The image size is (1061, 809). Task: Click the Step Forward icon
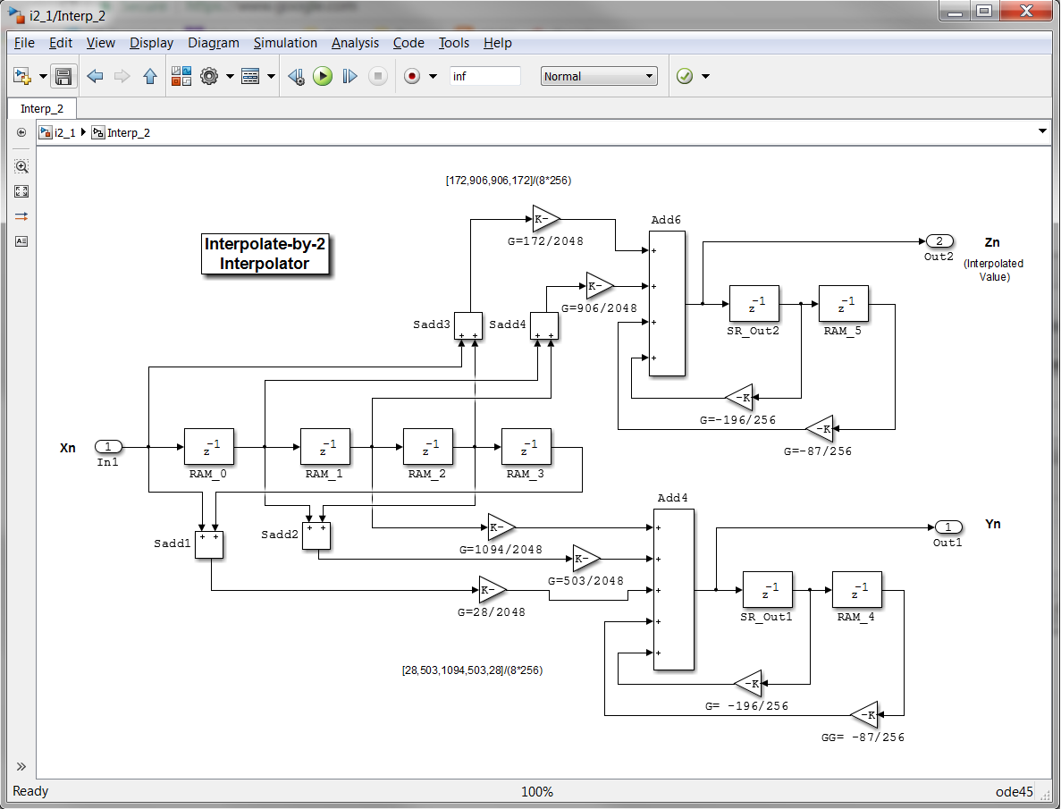pos(349,77)
